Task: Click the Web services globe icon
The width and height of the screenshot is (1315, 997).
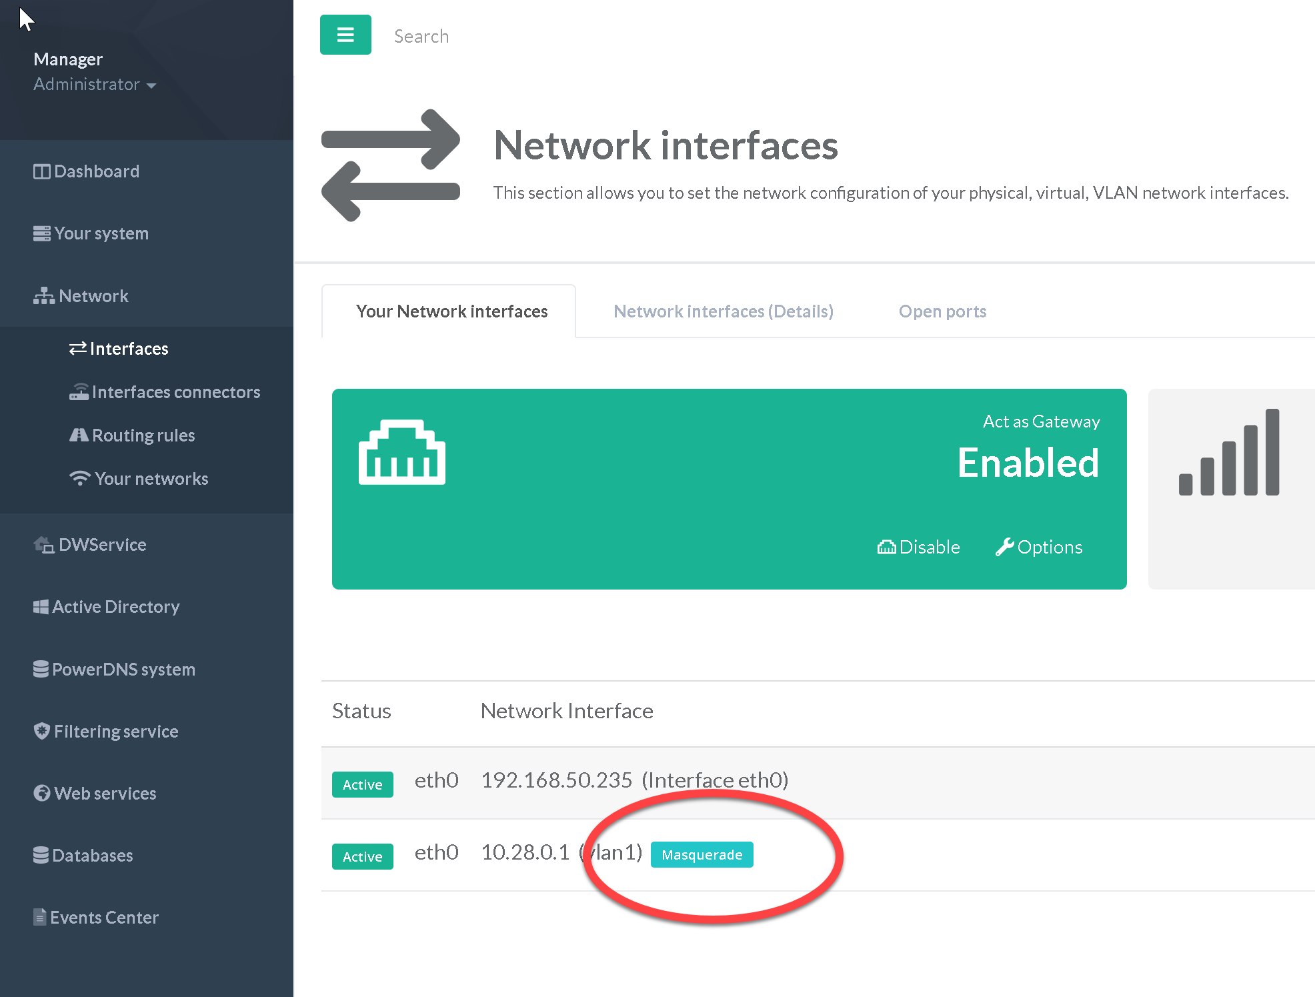Action: (41, 793)
